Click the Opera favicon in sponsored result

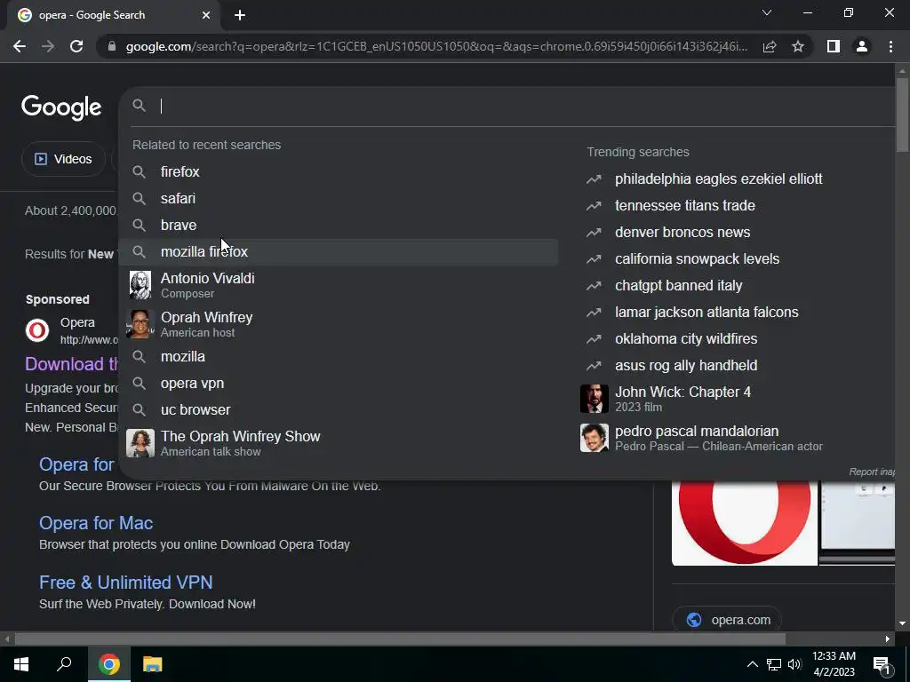tap(37, 330)
